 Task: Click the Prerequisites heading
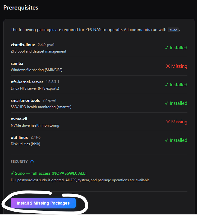point(21,7)
